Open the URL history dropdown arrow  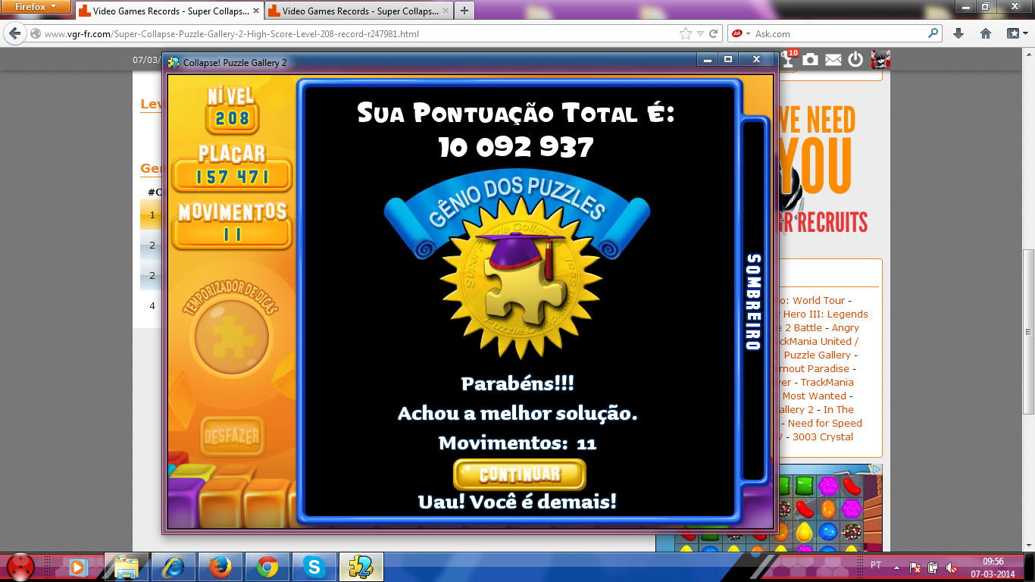(x=700, y=33)
